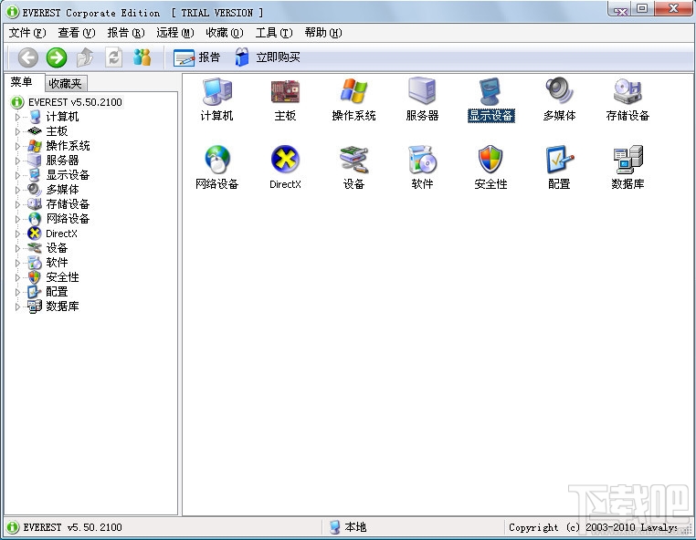Select 存储设备 in the left tree
Image resolution: width=696 pixels, height=540 pixels.
coord(68,205)
